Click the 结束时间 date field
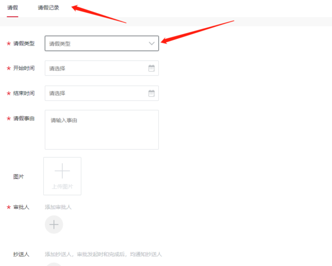 pyautogui.click(x=102, y=93)
